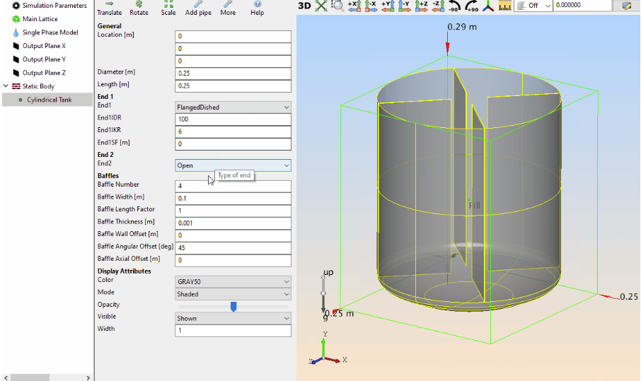Click the isometric axes view icon

(x=489, y=6)
